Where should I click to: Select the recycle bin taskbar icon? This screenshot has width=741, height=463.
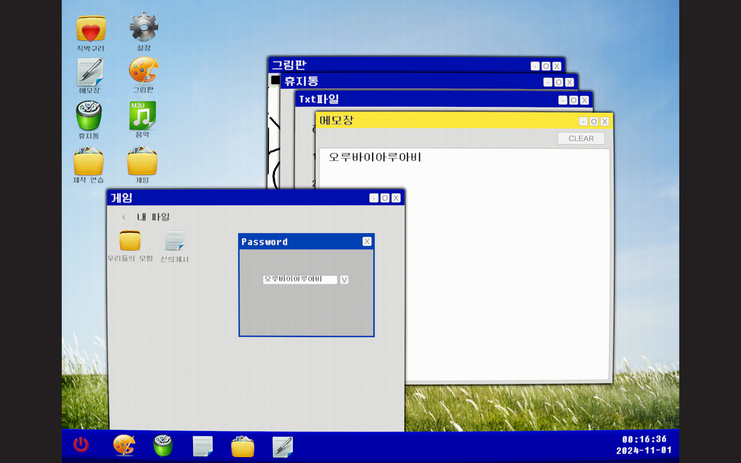(163, 446)
